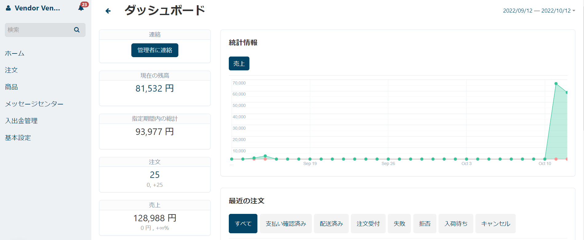Open the date range dropdown
584x240 pixels.
pyautogui.click(x=539, y=11)
